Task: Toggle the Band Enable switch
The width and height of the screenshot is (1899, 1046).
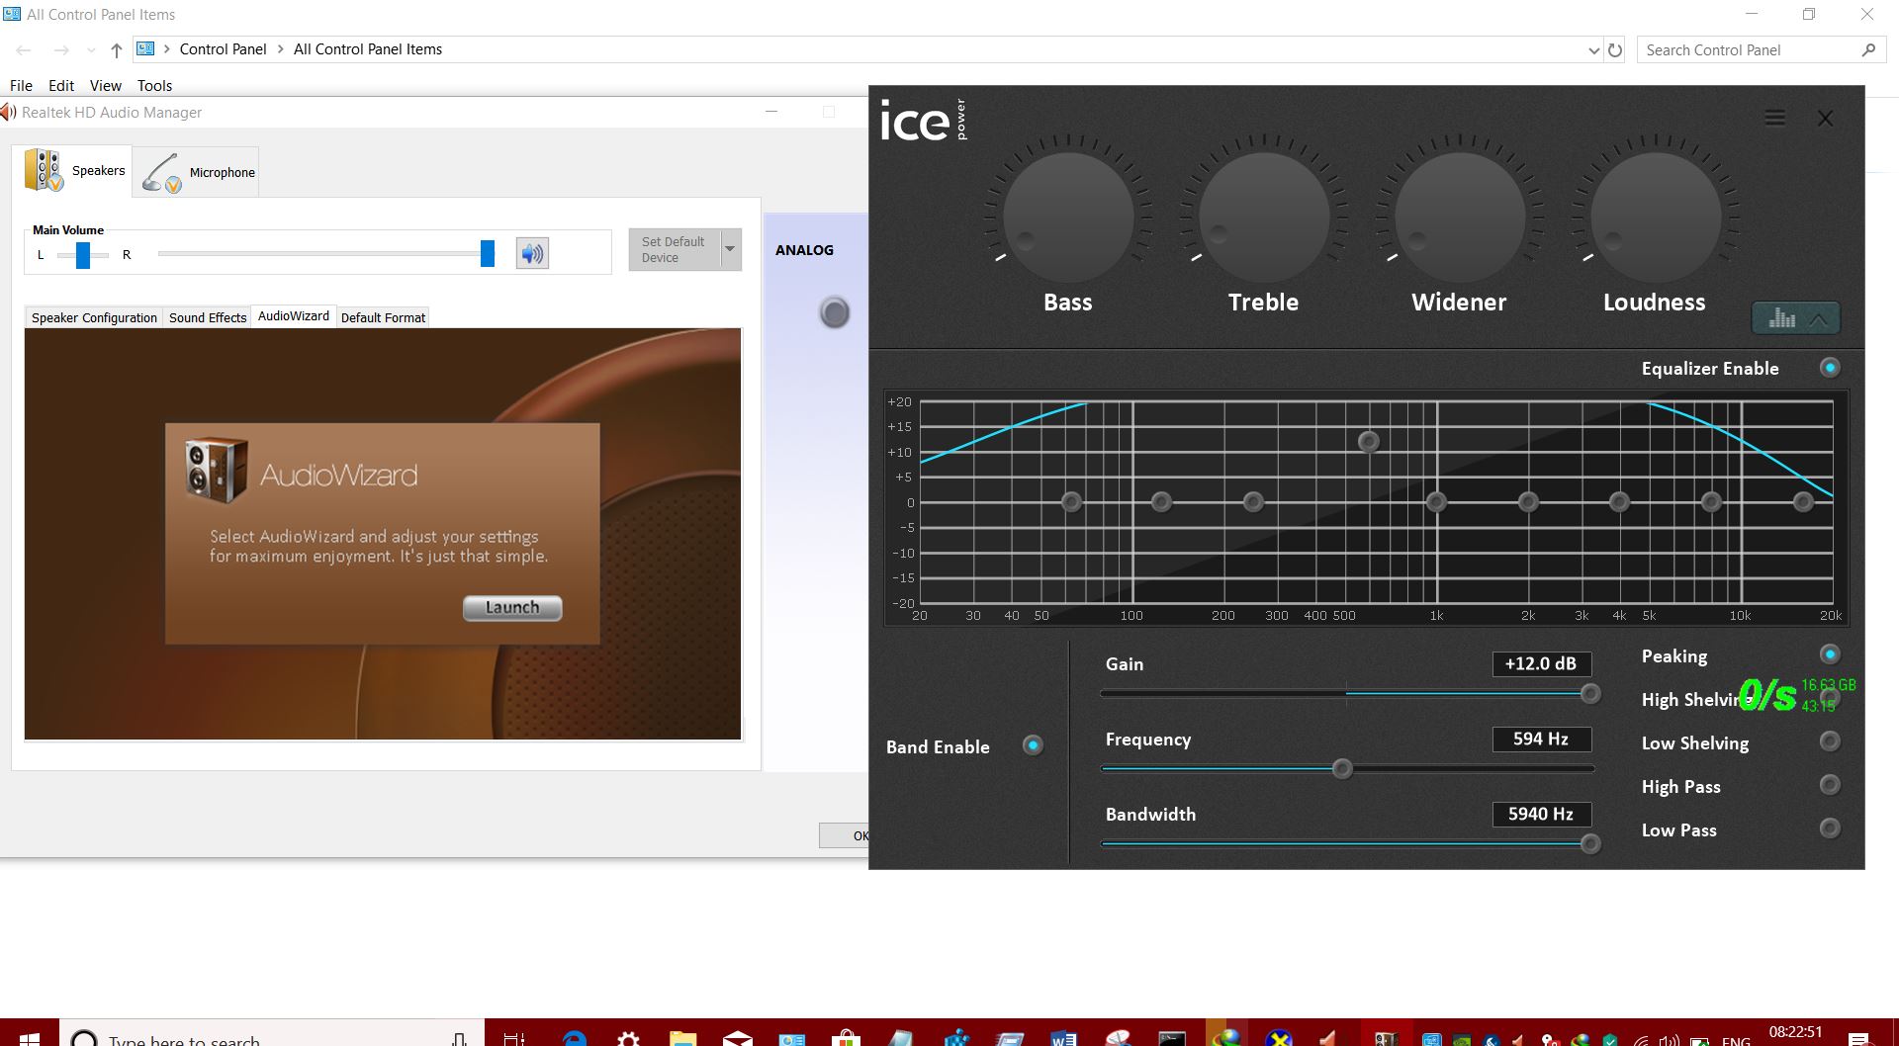Action: (x=1033, y=745)
